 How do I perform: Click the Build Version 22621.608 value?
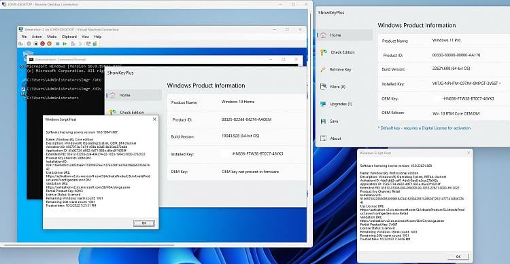[451, 69]
